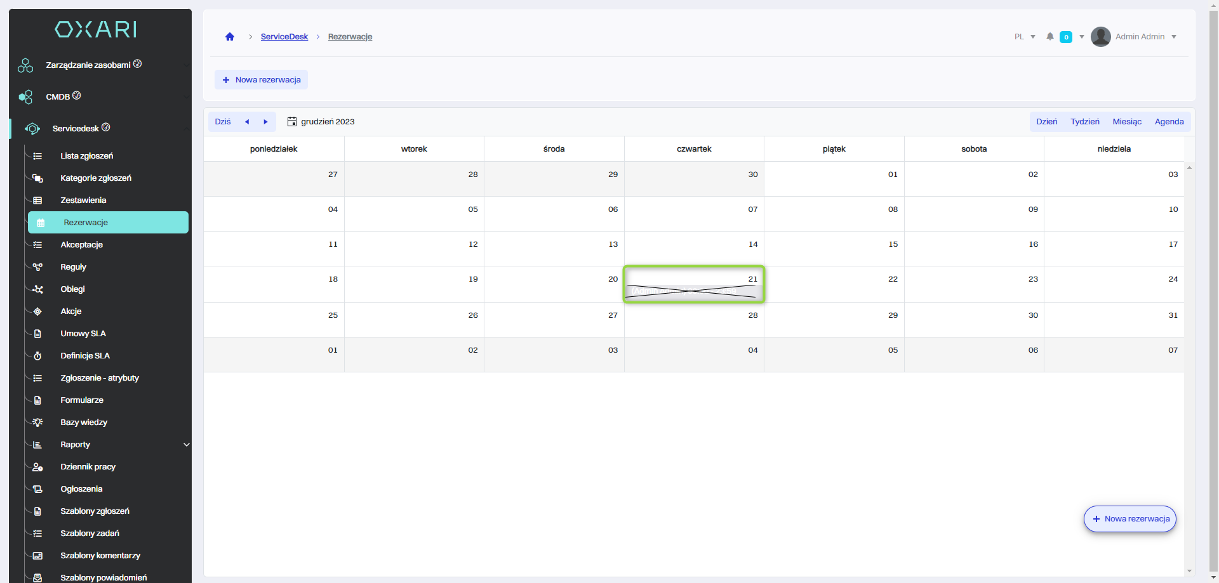The width and height of the screenshot is (1219, 583).
Task: Expand the Raporty submenu chevron
Action: [186, 445]
